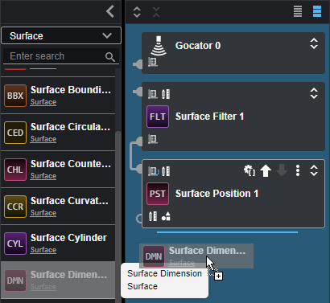Select the BBX Surface Bounding Box tool
The width and height of the screenshot is (330, 303).
tap(58, 96)
